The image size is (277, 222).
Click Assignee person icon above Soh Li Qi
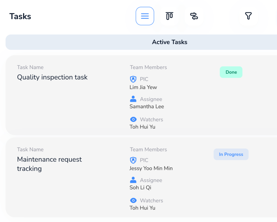(133, 180)
